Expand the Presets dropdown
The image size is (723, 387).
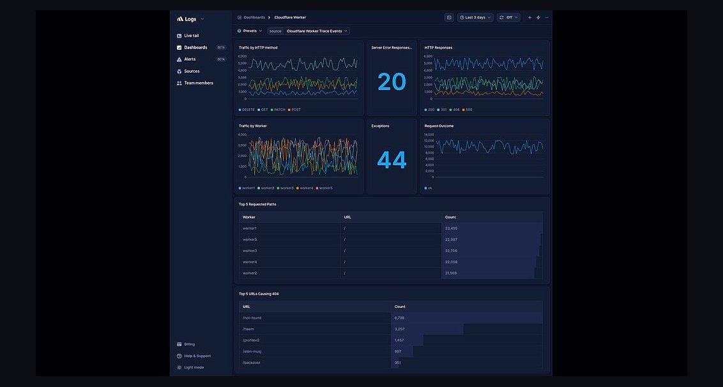250,31
